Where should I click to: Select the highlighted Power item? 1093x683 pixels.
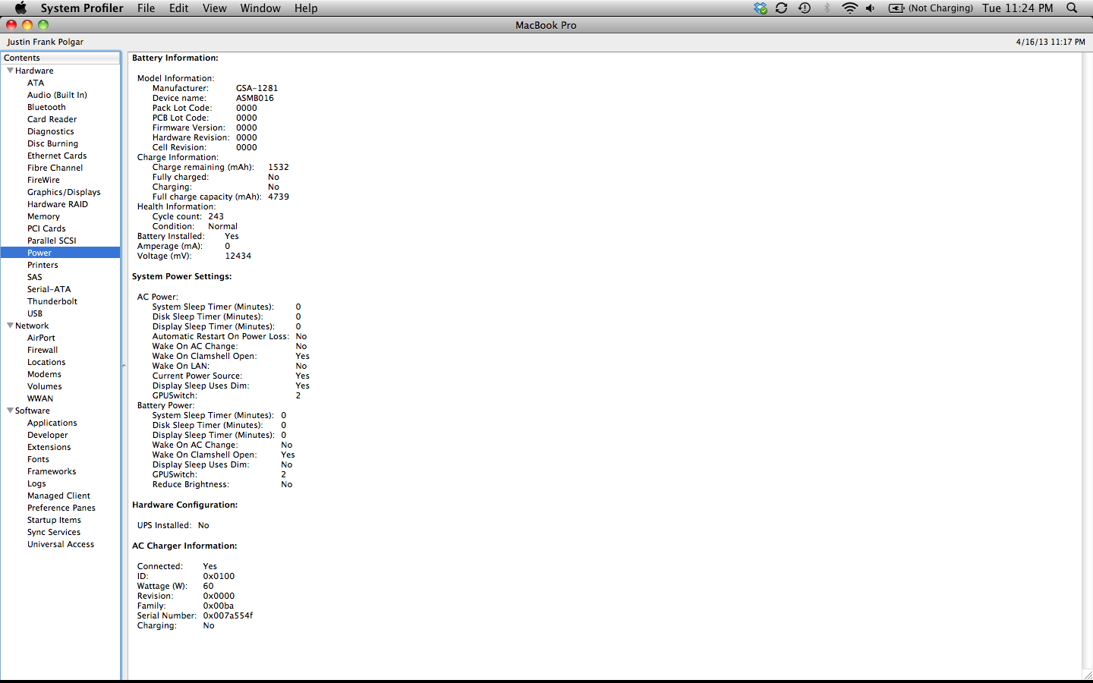pyautogui.click(x=60, y=253)
